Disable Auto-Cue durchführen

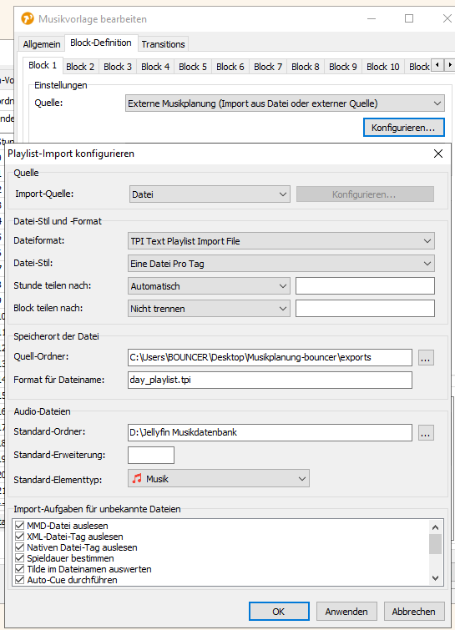coord(19,580)
